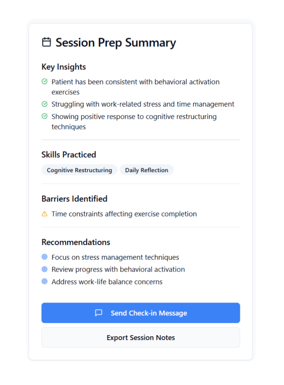284x385 pixels.
Task: Open the Skills Practiced section header
Action: [x=68, y=154]
